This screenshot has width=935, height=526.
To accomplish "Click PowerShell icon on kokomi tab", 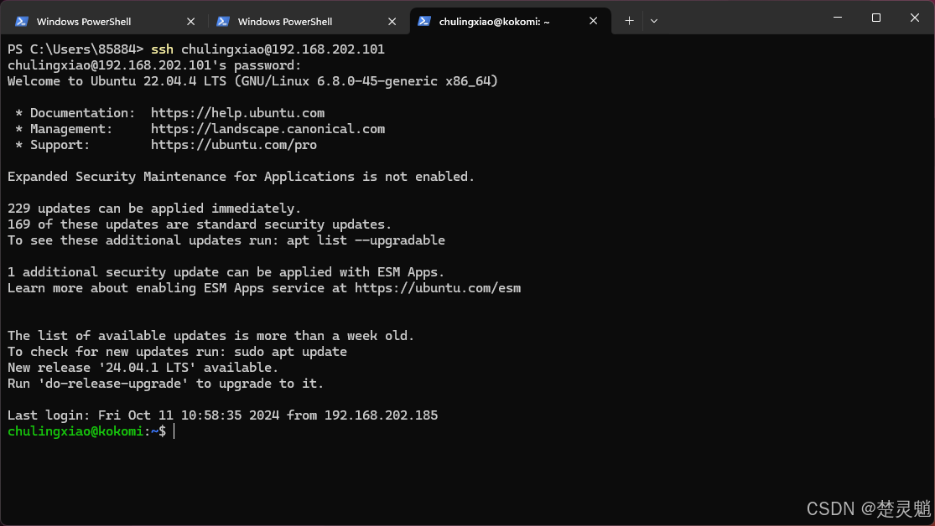I will click(424, 22).
